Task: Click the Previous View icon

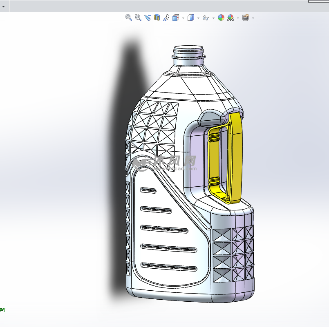Action: 148,18
